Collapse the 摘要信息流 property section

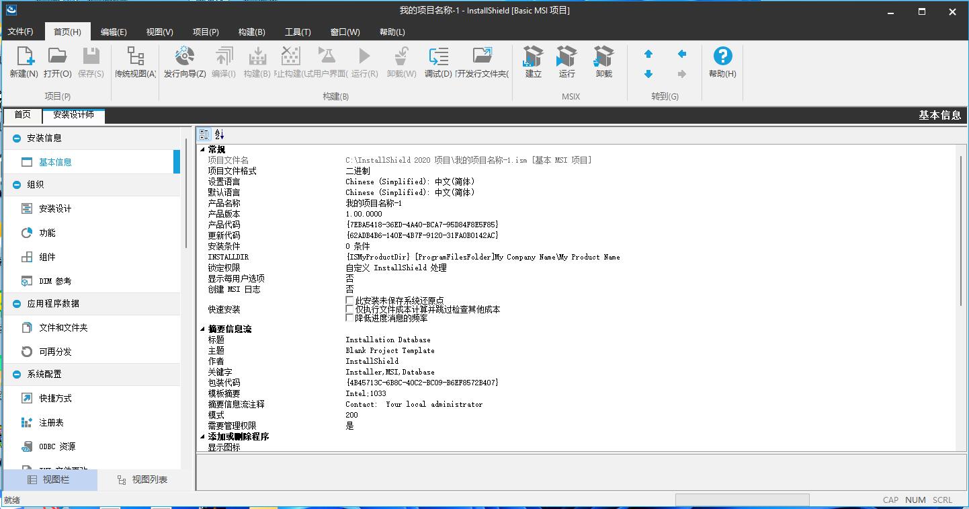point(203,329)
